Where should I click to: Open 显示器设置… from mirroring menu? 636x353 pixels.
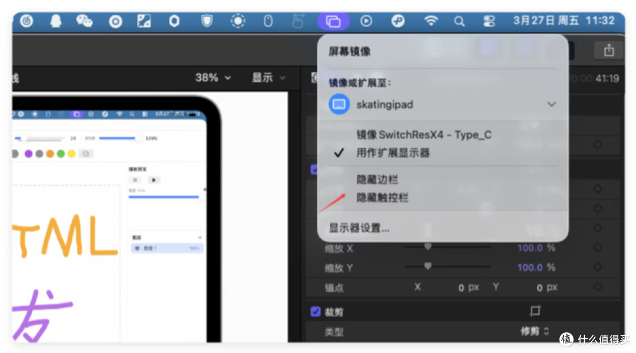point(359,228)
